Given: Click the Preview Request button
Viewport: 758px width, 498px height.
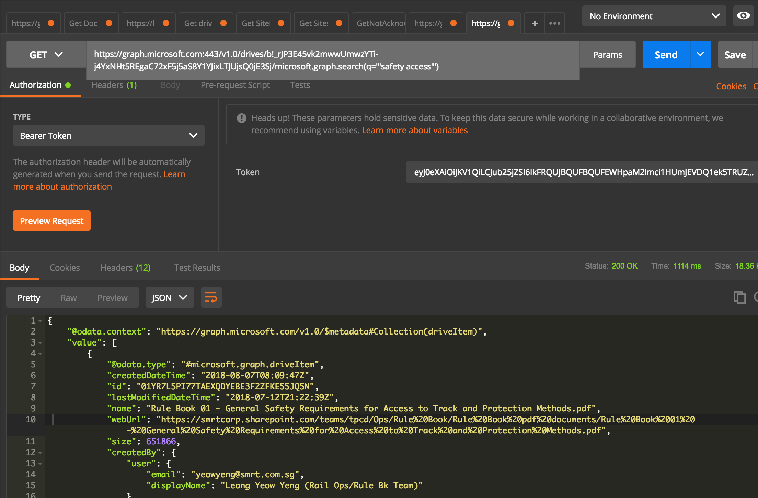Looking at the screenshot, I should 52,221.
